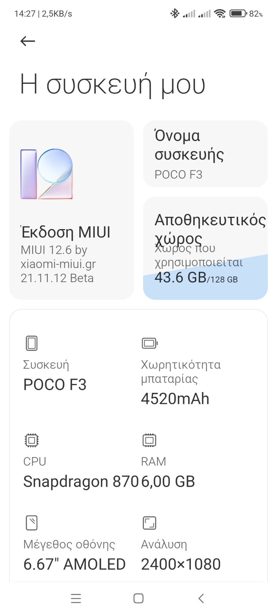Viewport: 277px width, 615px height.
Task: Tap the 4520mAh battery capacity value
Action: click(175, 399)
